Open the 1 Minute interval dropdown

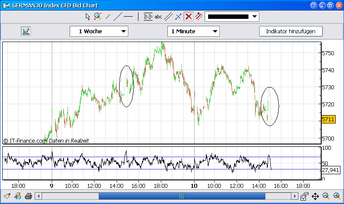[x=193, y=32]
